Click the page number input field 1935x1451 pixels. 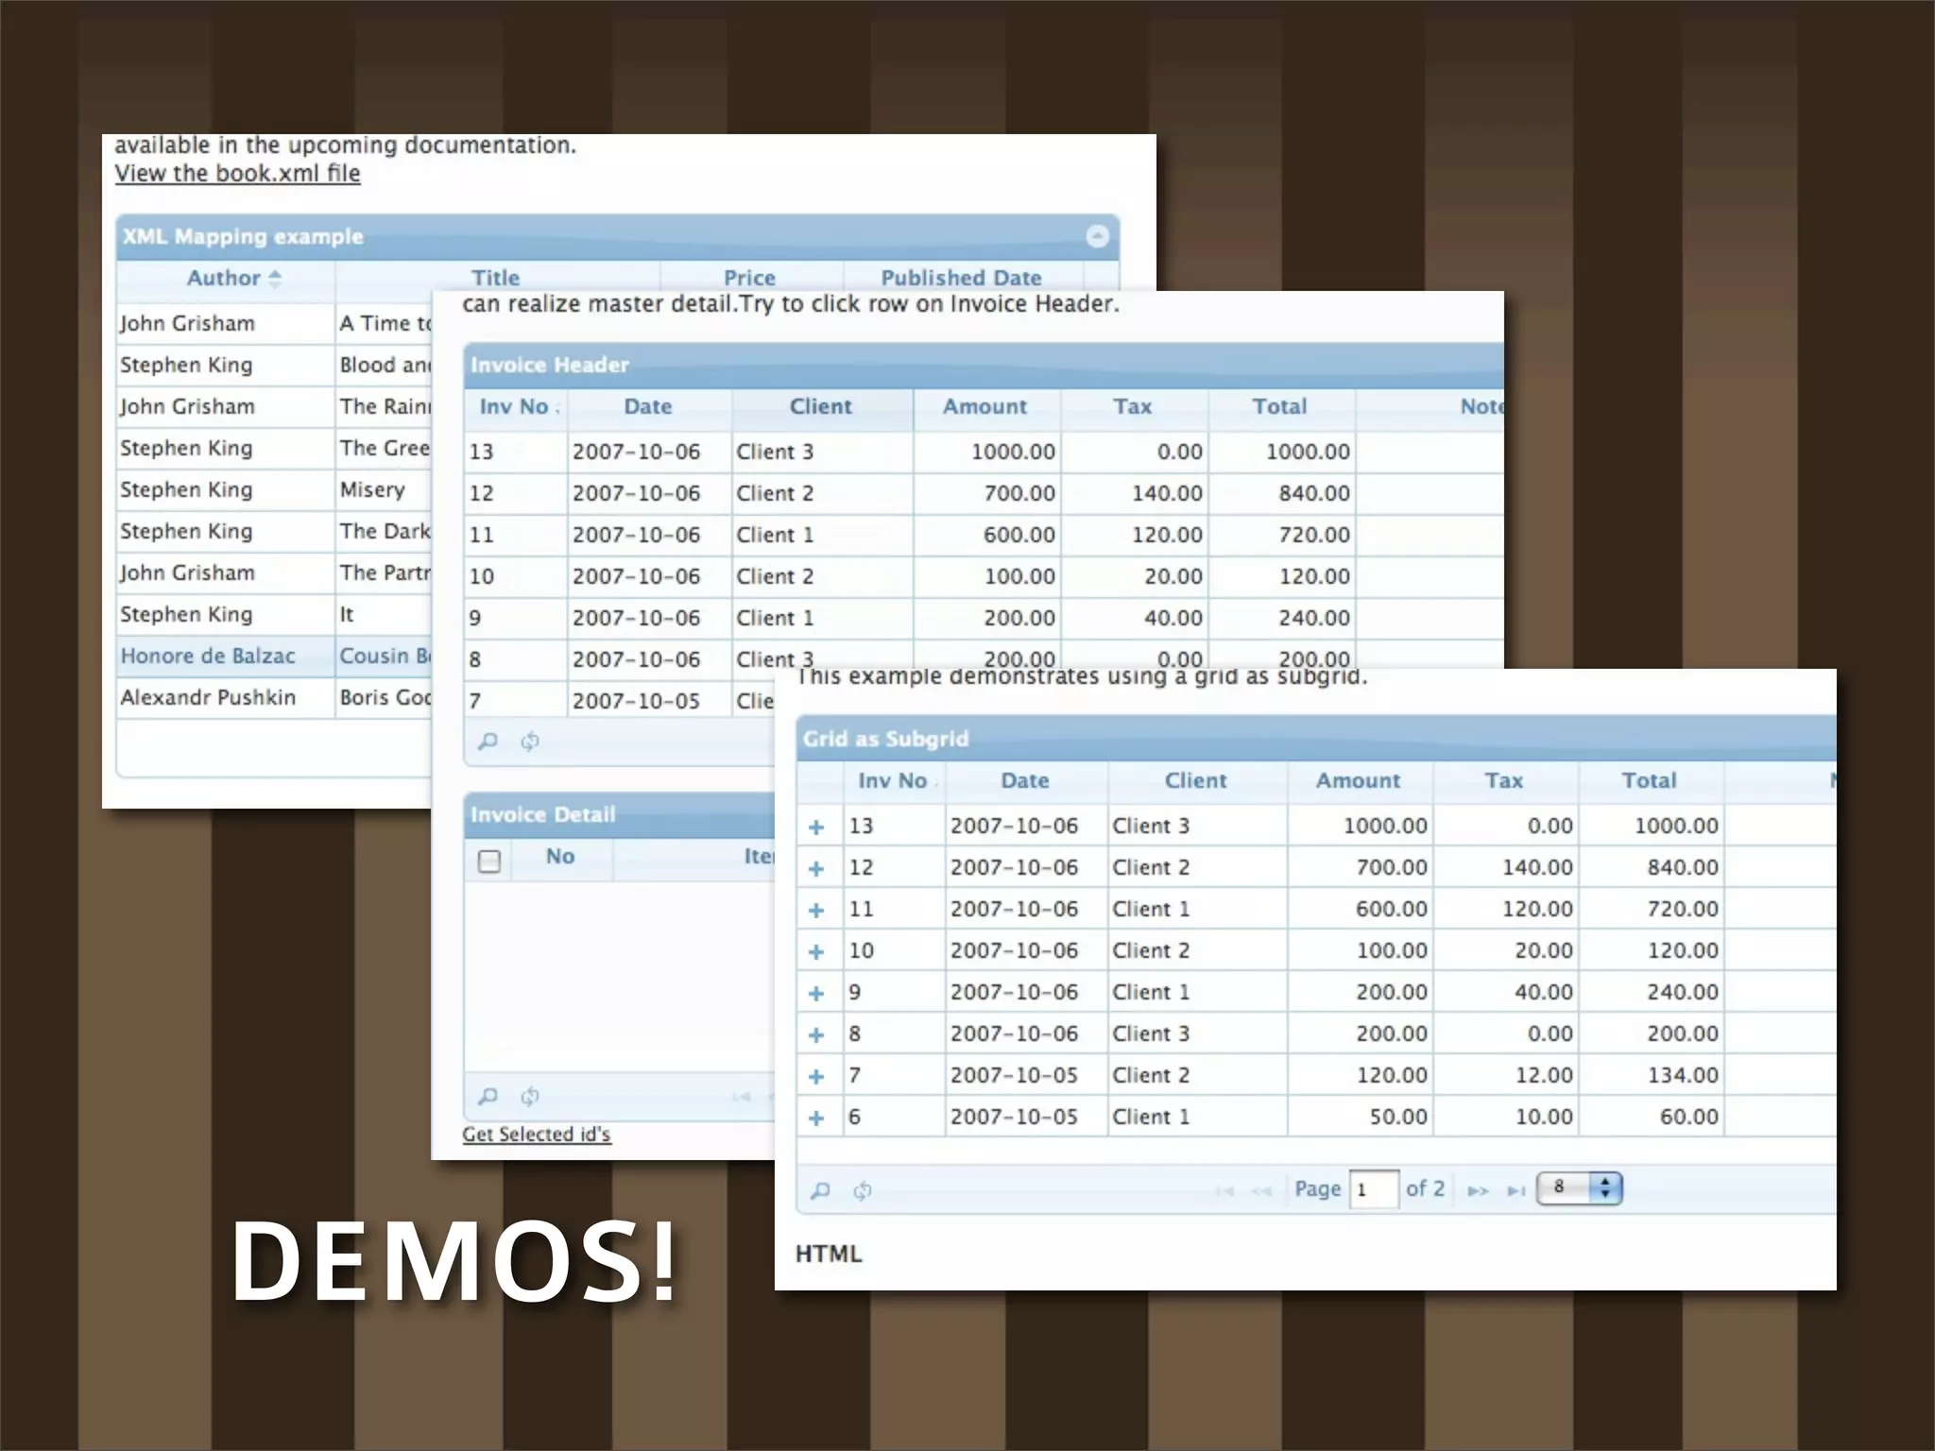click(1374, 1189)
